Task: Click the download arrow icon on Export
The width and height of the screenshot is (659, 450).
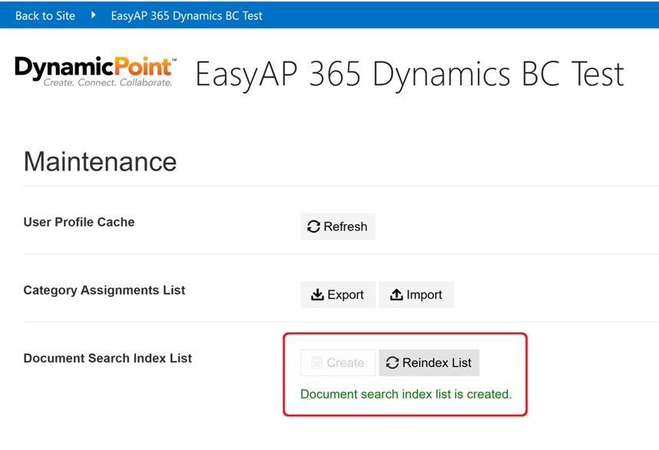Action: click(317, 295)
